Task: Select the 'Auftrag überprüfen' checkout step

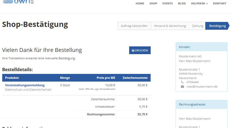Action: point(134,26)
